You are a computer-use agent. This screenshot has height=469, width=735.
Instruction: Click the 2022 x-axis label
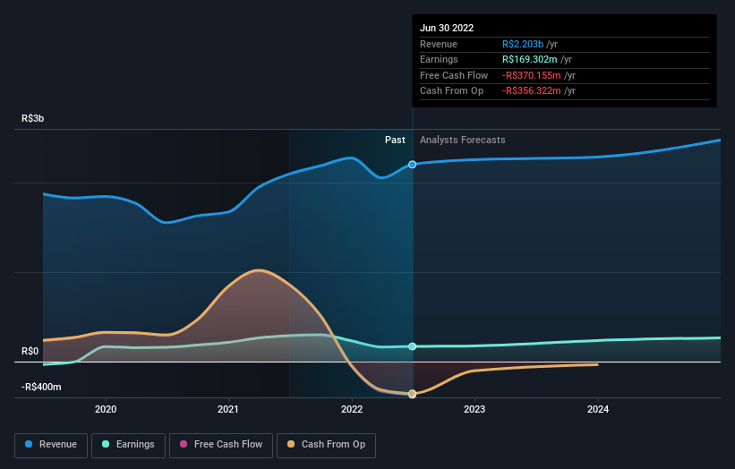(352, 409)
